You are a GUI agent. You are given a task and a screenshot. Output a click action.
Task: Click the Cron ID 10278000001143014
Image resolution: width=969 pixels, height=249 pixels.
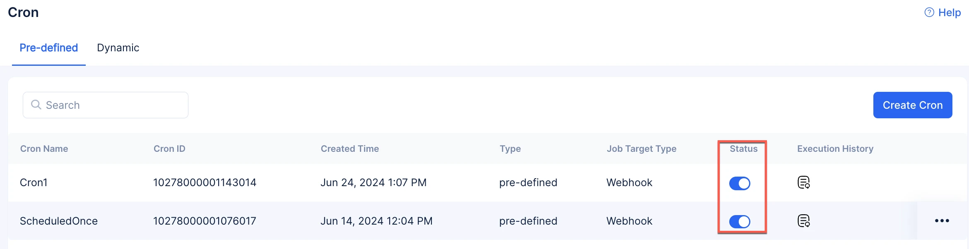[x=205, y=182]
